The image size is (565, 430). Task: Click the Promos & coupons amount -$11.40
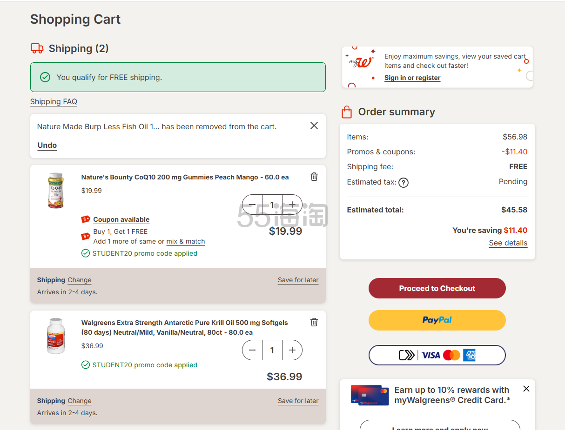(x=515, y=152)
